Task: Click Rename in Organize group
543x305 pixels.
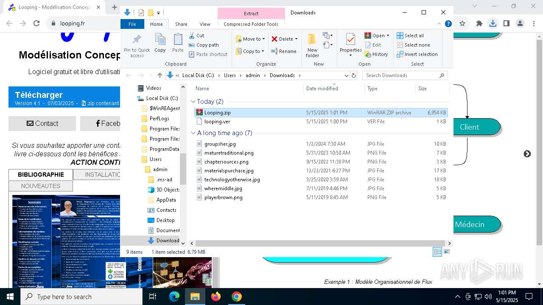Action: (284, 51)
